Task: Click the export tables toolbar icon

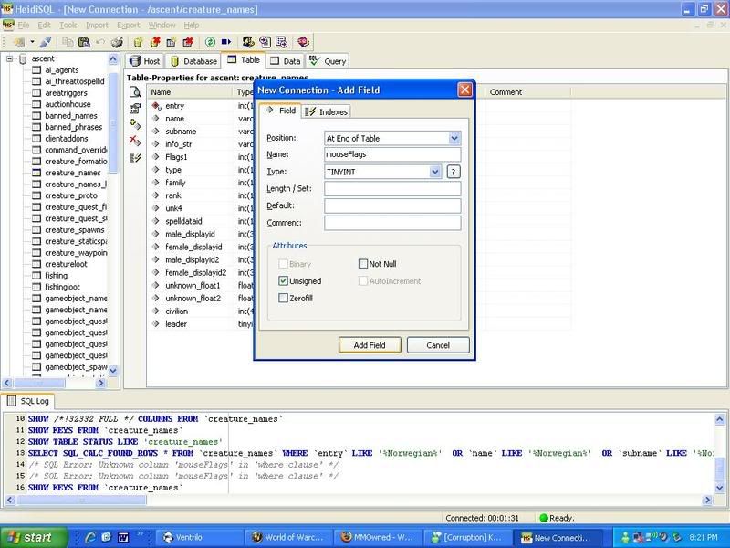Action: click(x=281, y=42)
